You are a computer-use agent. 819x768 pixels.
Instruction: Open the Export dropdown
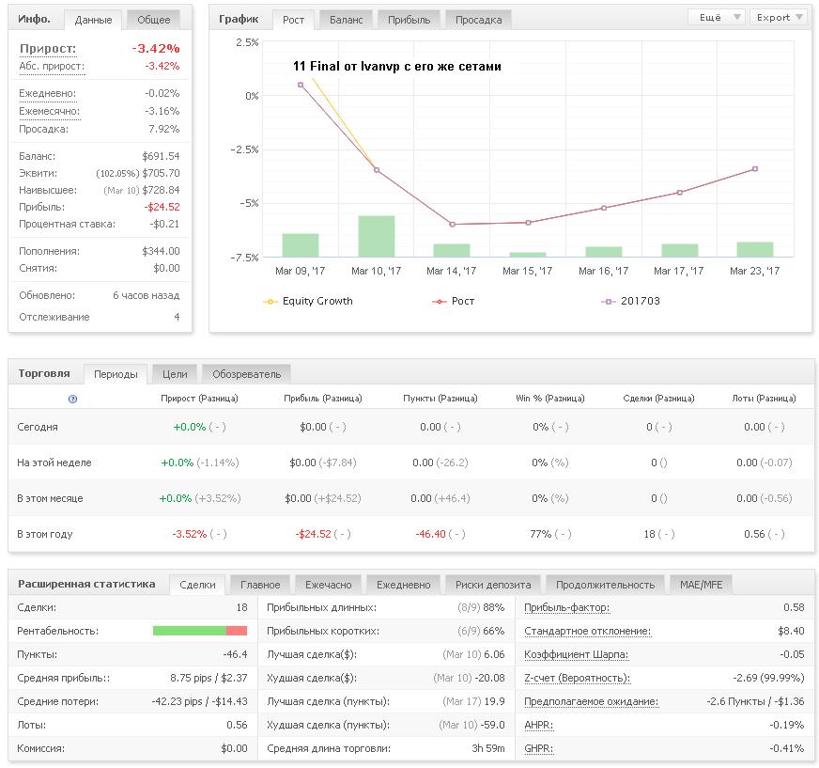779,17
